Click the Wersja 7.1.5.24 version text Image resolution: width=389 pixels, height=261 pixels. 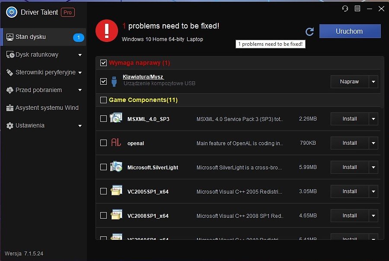24,254
